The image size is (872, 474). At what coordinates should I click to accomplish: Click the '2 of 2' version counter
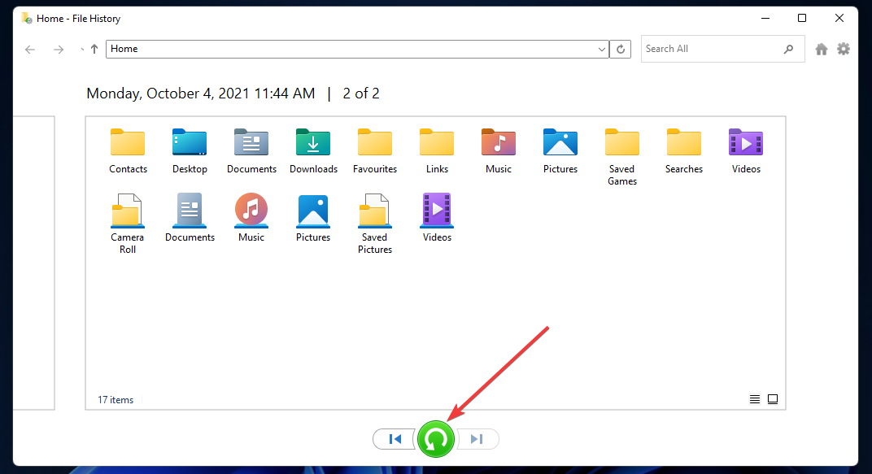[361, 93]
